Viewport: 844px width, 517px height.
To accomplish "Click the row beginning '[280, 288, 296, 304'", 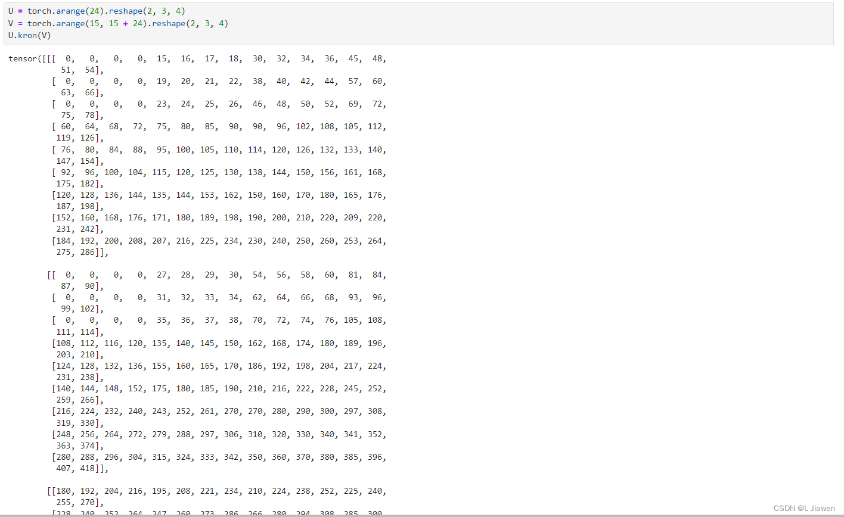I will point(219,457).
